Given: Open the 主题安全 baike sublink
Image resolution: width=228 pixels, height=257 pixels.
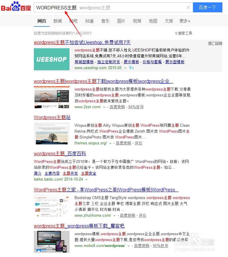Looking at the screenshot, I should (x=89, y=173).
